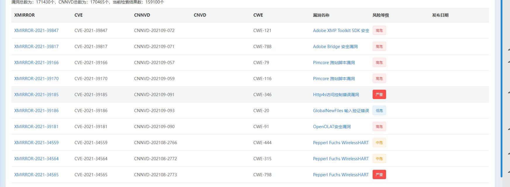This screenshot has height=187, width=510.
Task: Open the XMIRROR-2021-34565 link
Action: [x=37, y=175]
